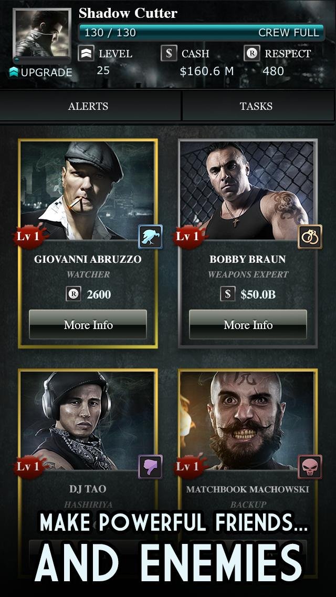Viewport: 336px width, 597px height.
Task: Open More Info for Bobby Braun
Action: [x=248, y=324]
